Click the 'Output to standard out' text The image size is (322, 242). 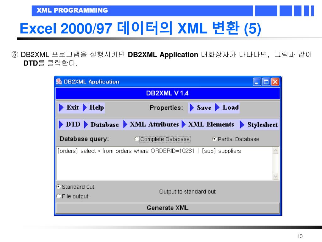tap(187, 192)
